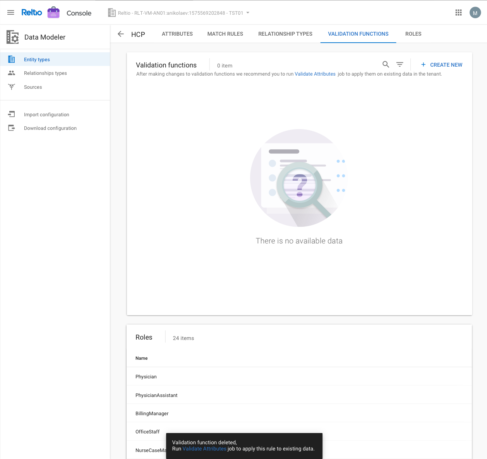Open the user avatar M menu
This screenshot has height=459, width=487.
tap(475, 12)
